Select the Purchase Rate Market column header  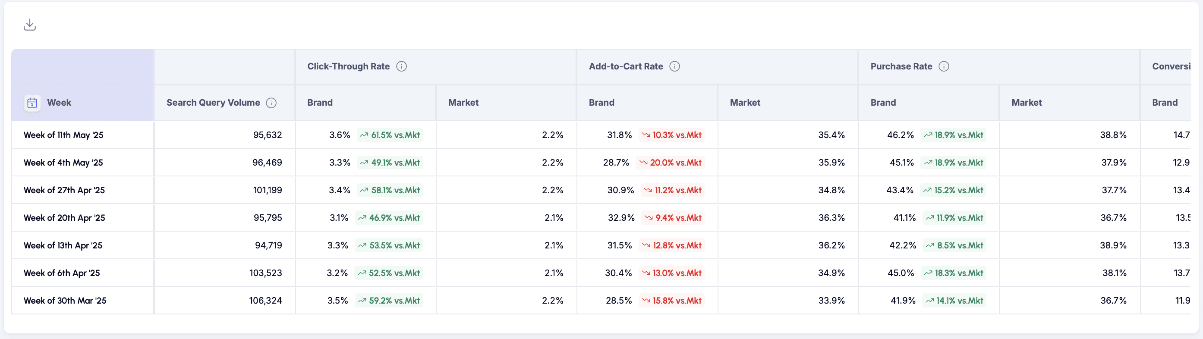click(1027, 103)
